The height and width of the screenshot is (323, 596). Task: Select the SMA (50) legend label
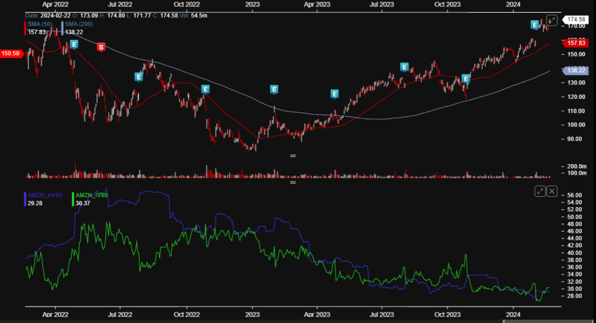click(x=40, y=24)
